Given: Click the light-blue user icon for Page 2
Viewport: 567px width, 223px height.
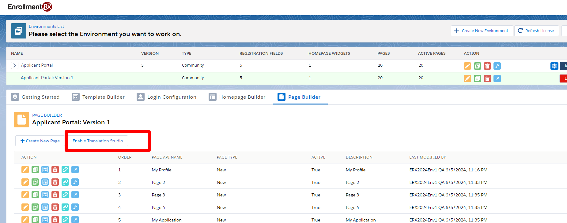Looking at the screenshot, I should [75, 182].
